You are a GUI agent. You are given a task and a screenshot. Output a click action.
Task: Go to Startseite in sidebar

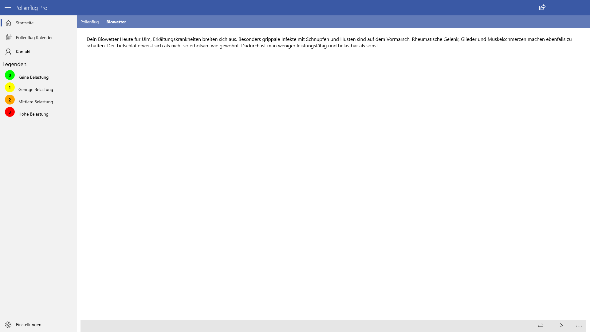tap(25, 23)
